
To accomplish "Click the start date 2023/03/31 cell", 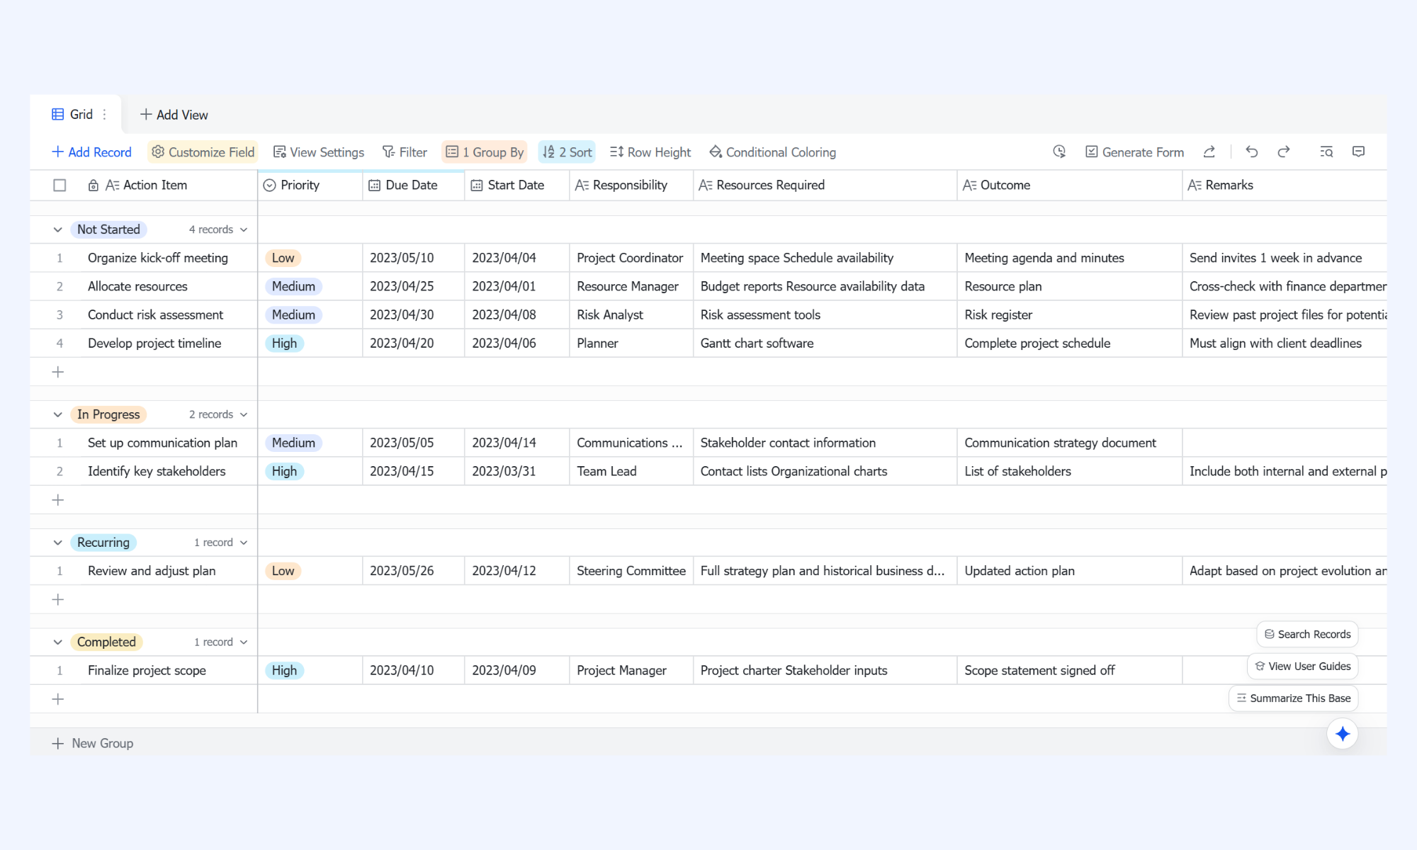I will click(x=517, y=472).
